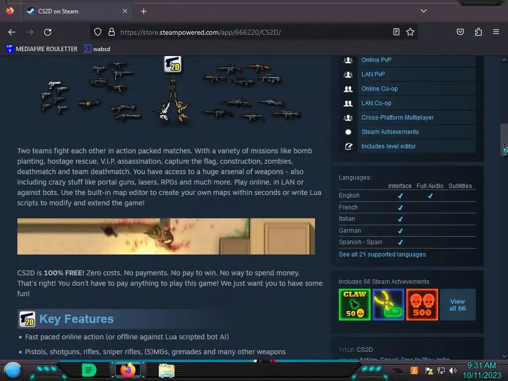508x381 pixels.
Task: Click the Subtitles column header
Action: pyautogui.click(x=460, y=186)
